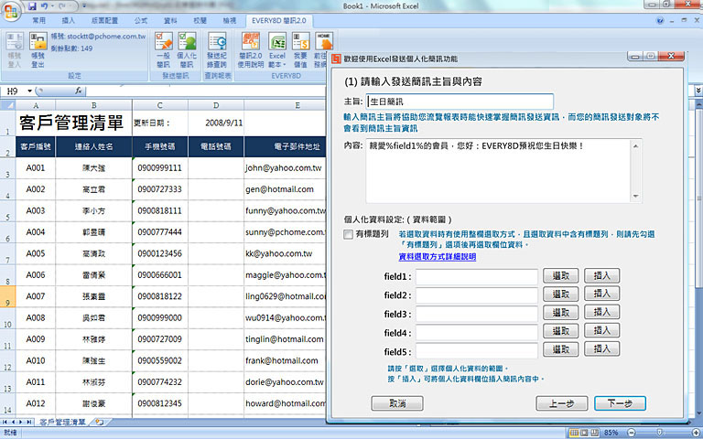The height and width of the screenshot is (439, 703).
Task: Open the Excel範本 template dropdown
Action: (277, 50)
